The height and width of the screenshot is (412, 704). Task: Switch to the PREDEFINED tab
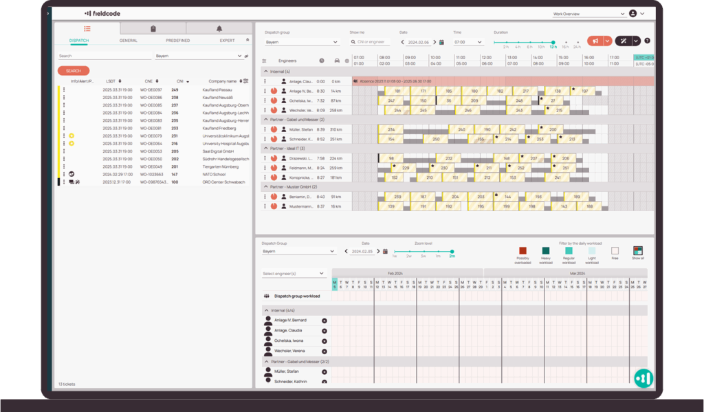[x=178, y=41]
